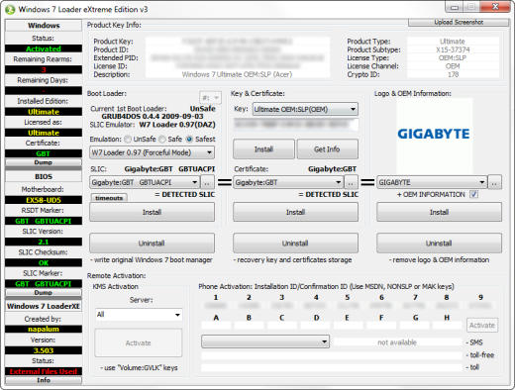This screenshot has width=515, height=390.
Task: Click the Upload Screenshot button
Action: click(x=459, y=22)
